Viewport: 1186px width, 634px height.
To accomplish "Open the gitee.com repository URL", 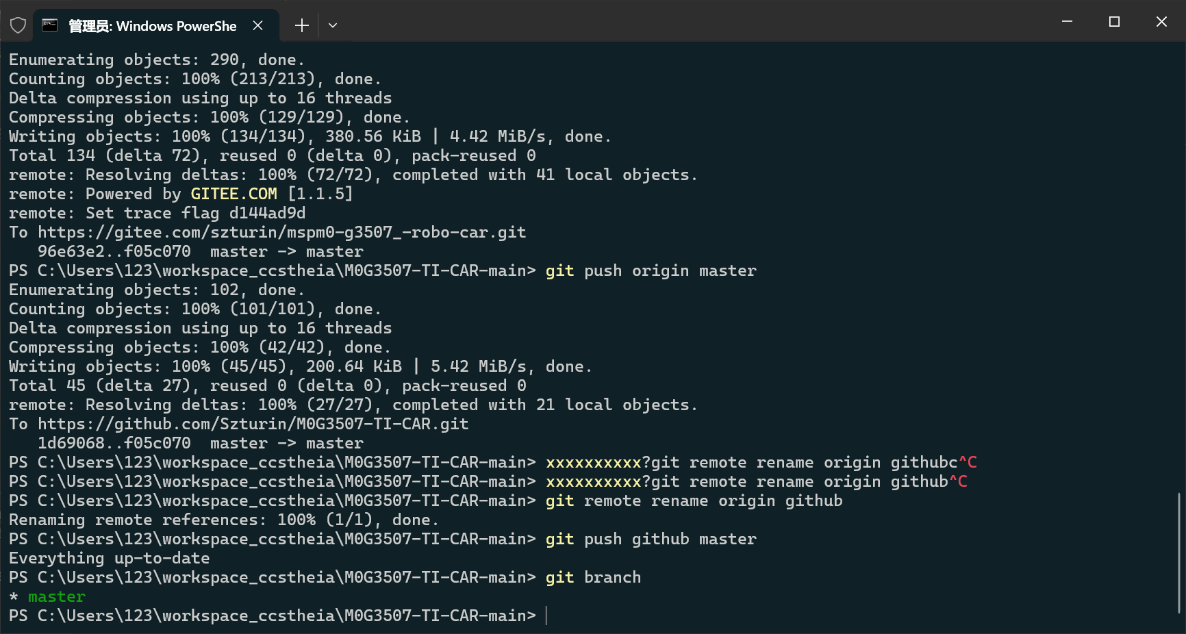I will tap(281, 233).
